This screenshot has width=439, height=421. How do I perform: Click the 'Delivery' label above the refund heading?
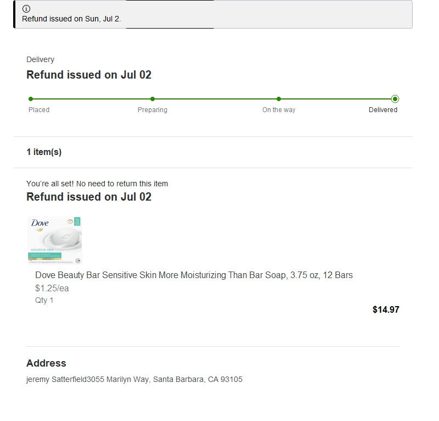40,59
